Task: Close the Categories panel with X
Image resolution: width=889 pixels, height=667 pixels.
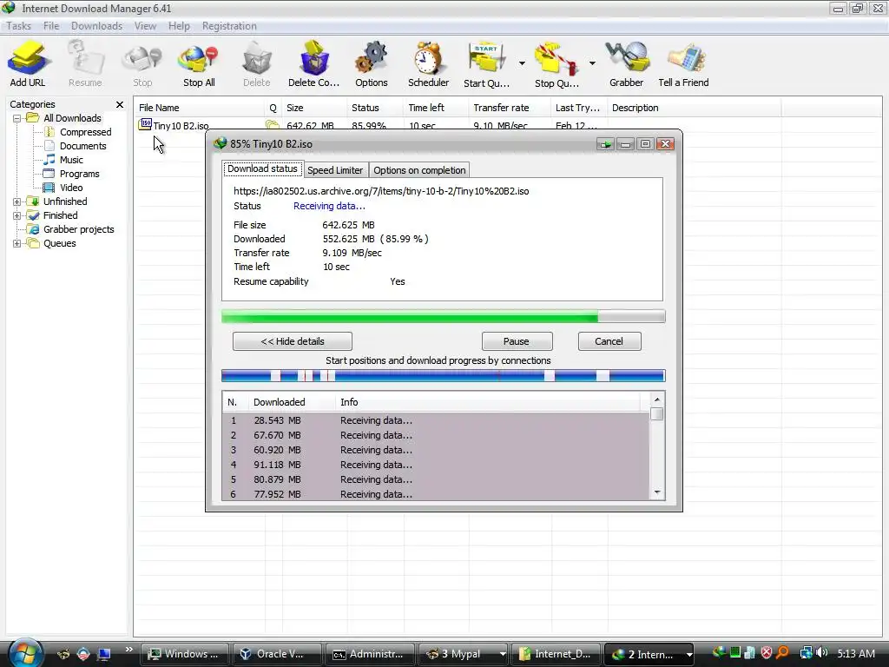Action: click(x=120, y=104)
